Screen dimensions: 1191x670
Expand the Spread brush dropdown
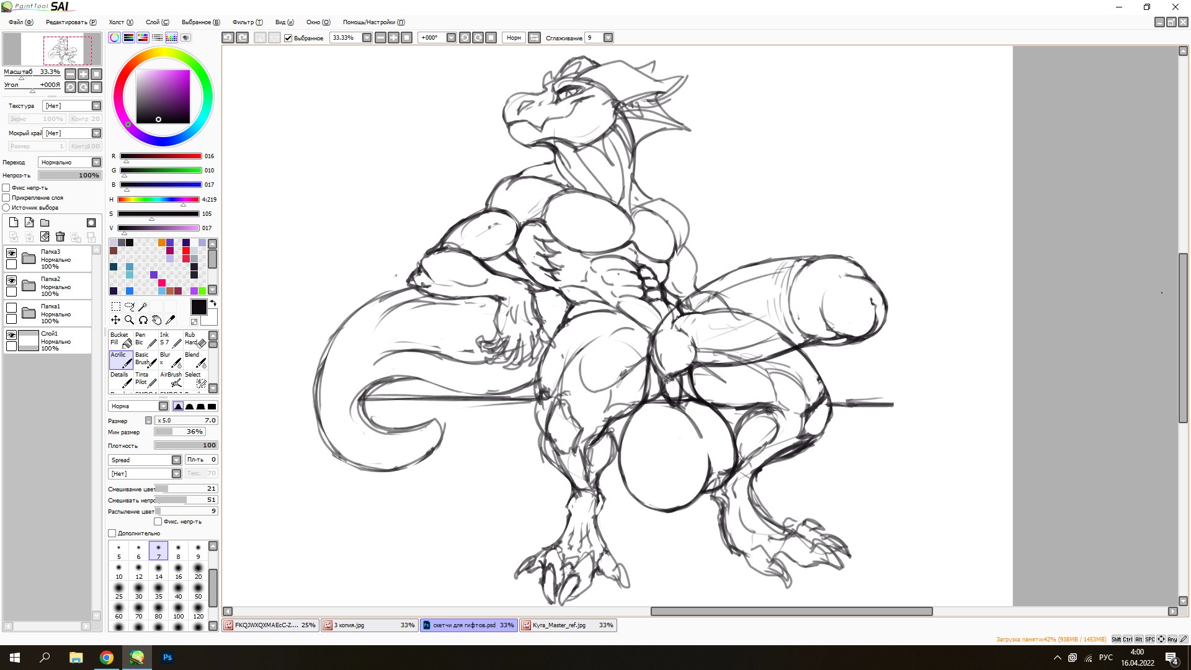tap(176, 460)
